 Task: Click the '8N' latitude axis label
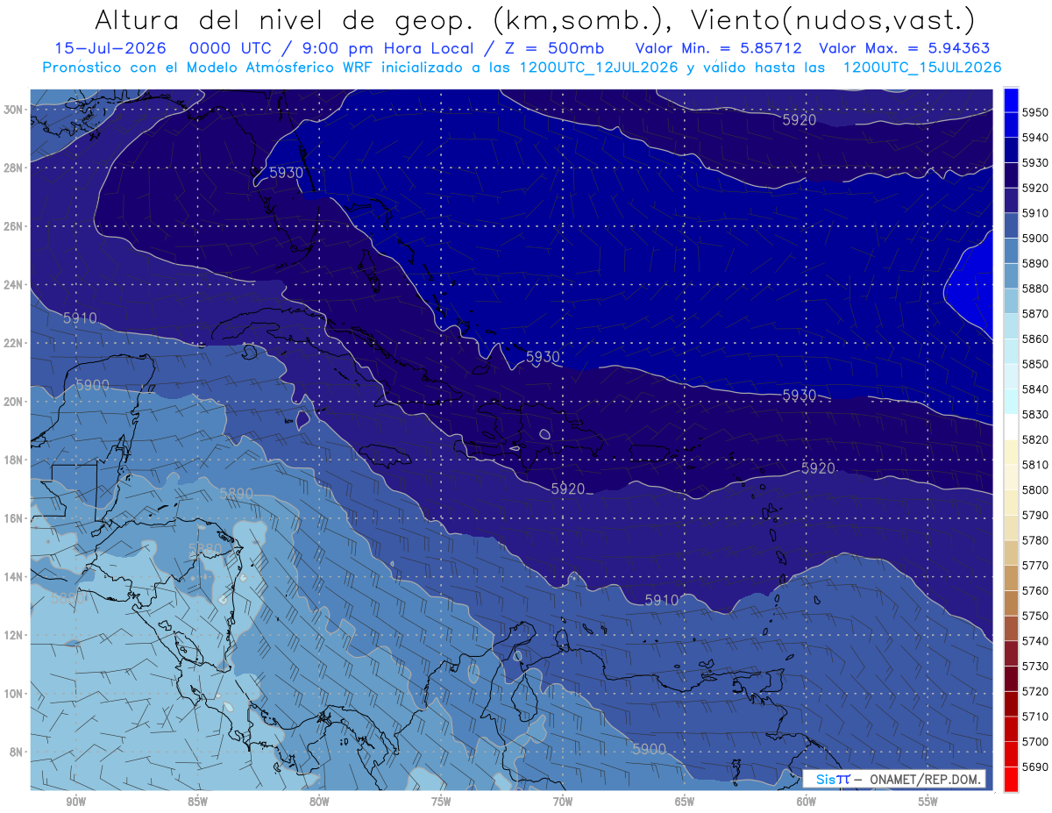(18, 752)
